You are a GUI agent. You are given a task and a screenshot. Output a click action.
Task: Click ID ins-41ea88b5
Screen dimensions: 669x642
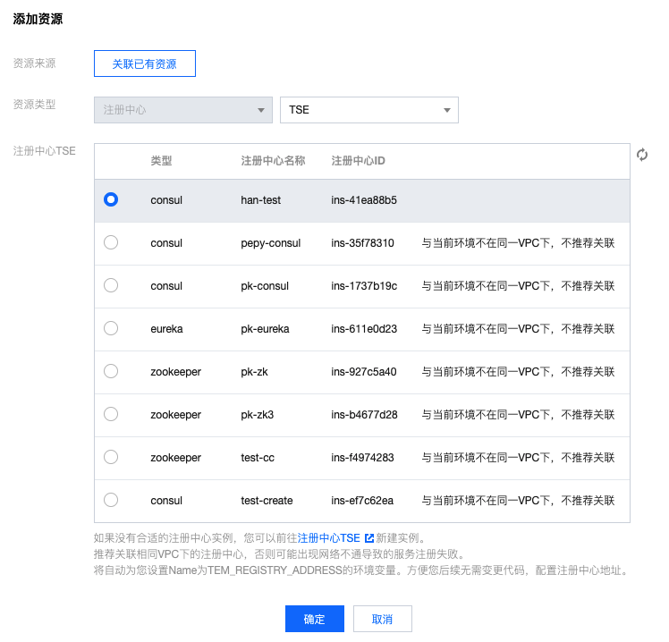pos(364,200)
